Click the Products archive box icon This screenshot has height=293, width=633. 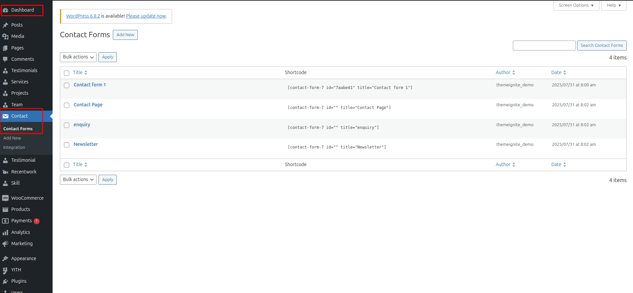5,209
